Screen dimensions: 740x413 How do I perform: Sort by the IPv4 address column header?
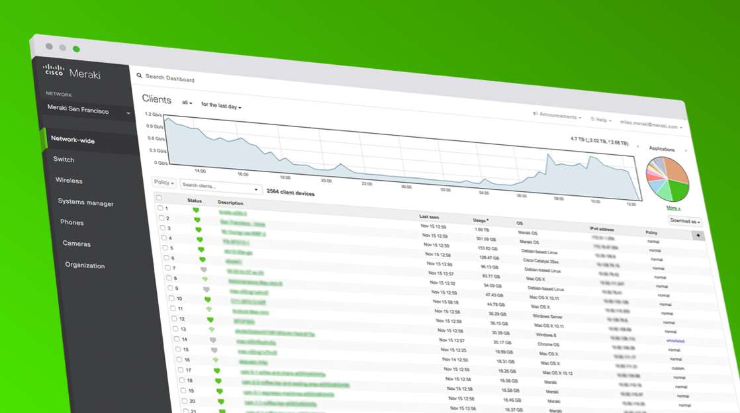(602, 229)
